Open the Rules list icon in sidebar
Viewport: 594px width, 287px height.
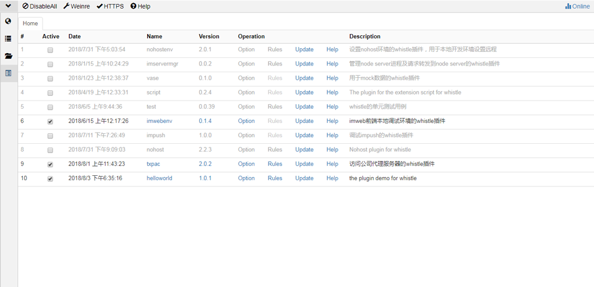point(8,38)
